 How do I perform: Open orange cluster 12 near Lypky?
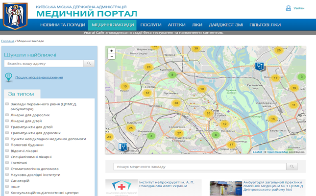[225, 124]
